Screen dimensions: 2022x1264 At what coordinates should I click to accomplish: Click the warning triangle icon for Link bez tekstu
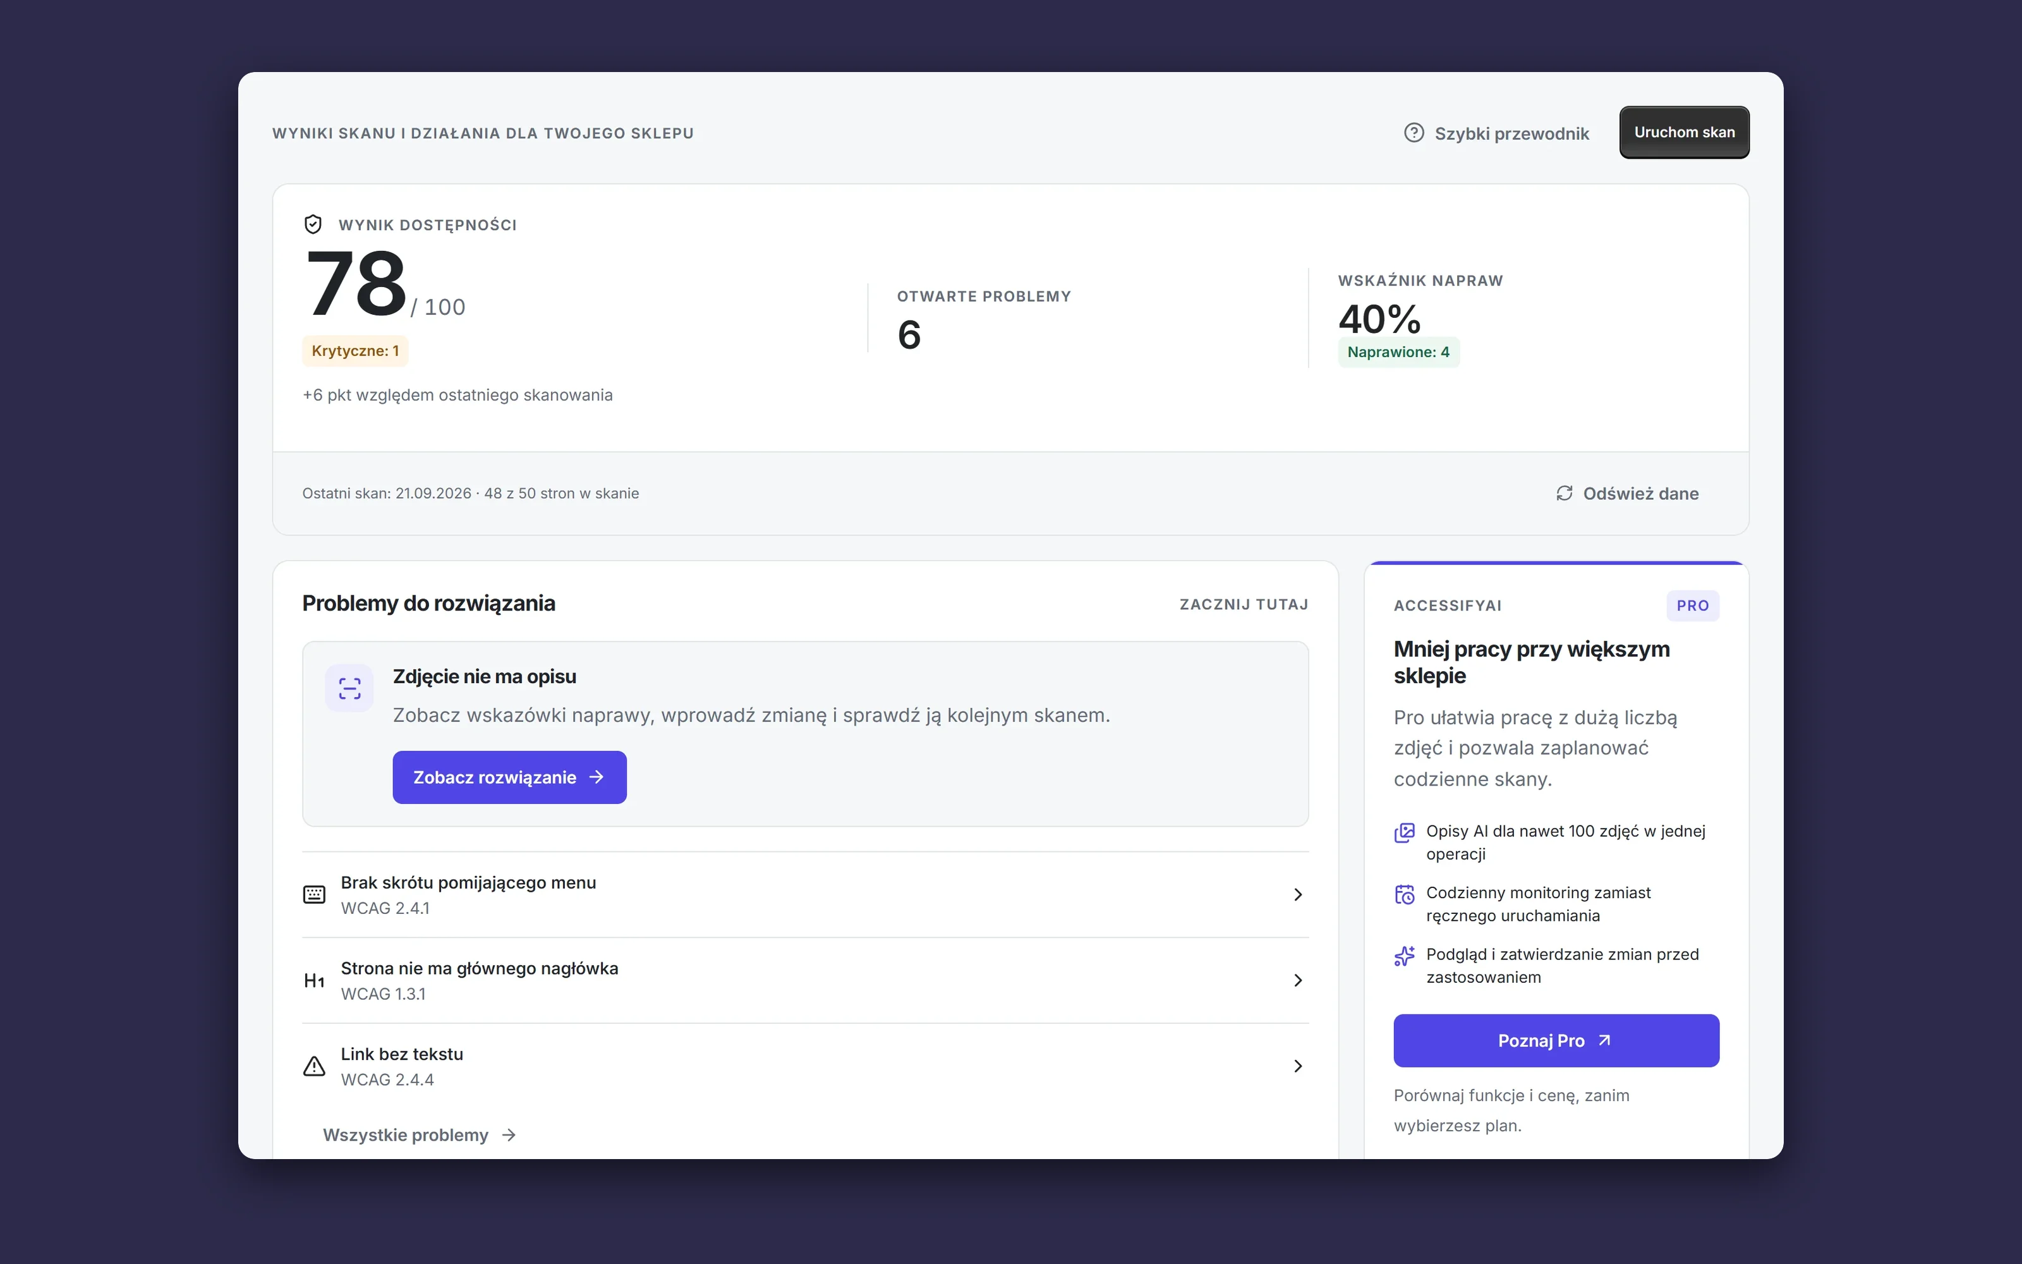click(314, 1066)
